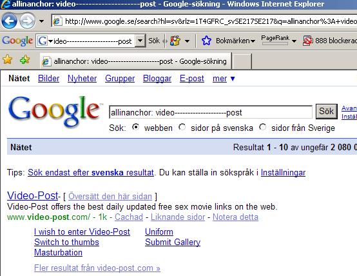Click the popup blocker icon showing 888 blocked
Screen dimensions: 357x276
pyautogui.click(x=307, y=41)
